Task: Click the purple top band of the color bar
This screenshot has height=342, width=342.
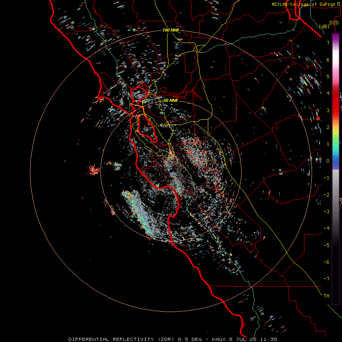Action: (336, 37)
